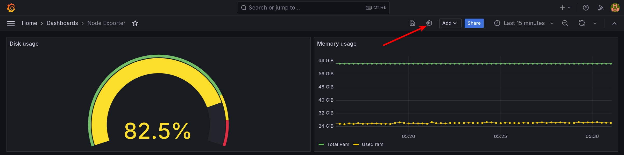Save the dashboard with the disk icon
The image size is (624, 155).
[412, 23]
